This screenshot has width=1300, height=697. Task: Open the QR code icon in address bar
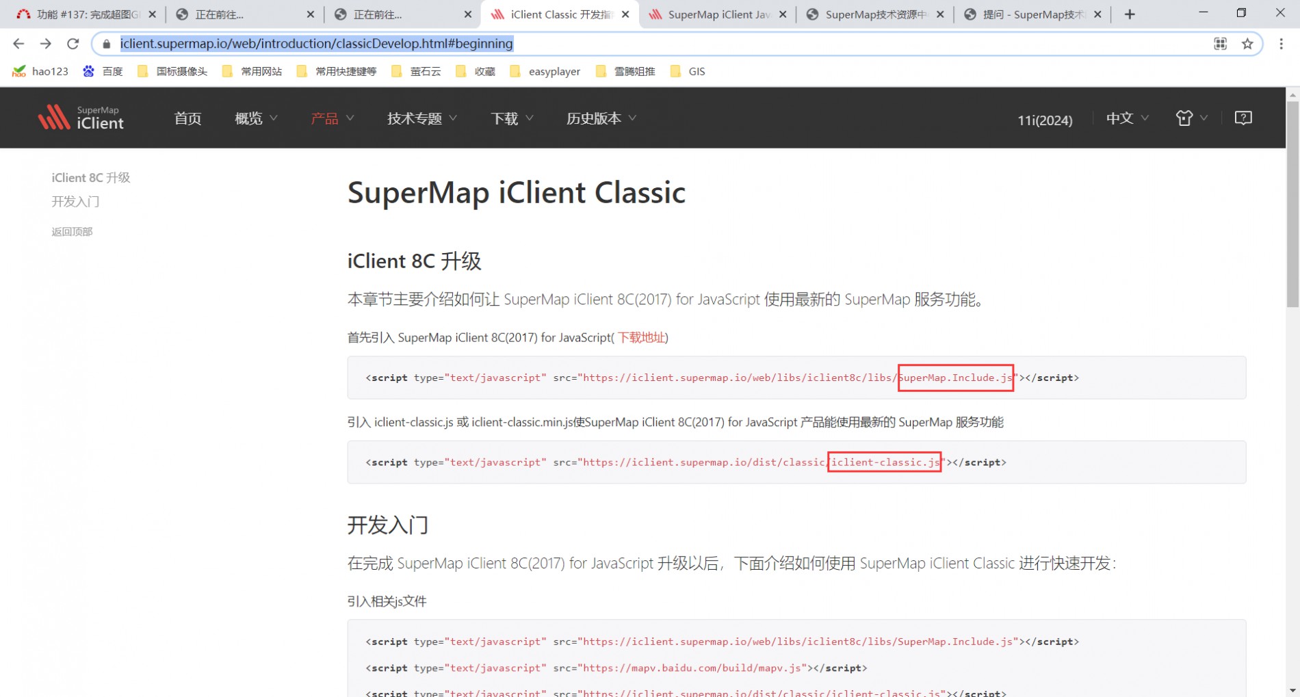coord(1220,44)
